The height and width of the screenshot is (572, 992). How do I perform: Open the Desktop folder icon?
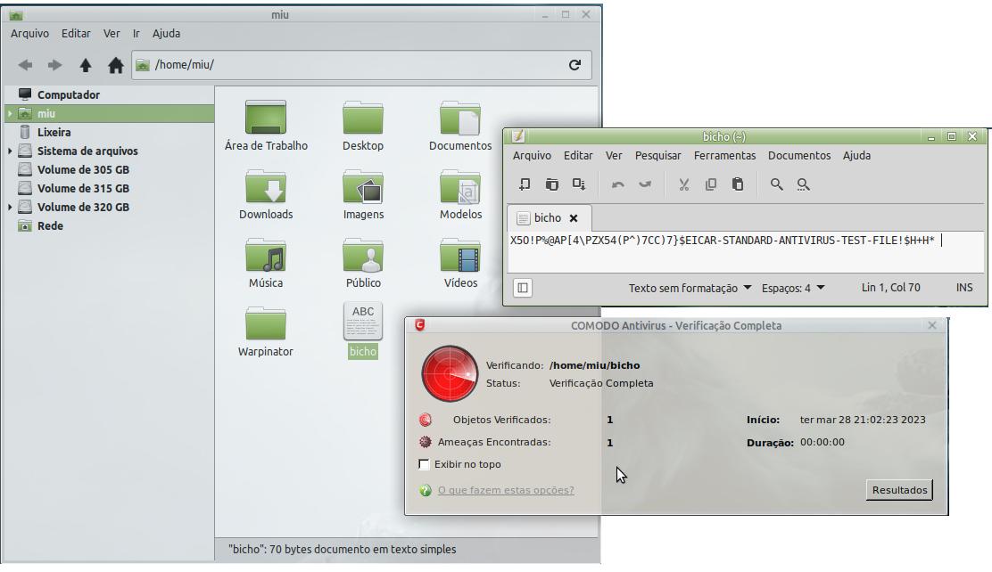[x=363, y=125]
